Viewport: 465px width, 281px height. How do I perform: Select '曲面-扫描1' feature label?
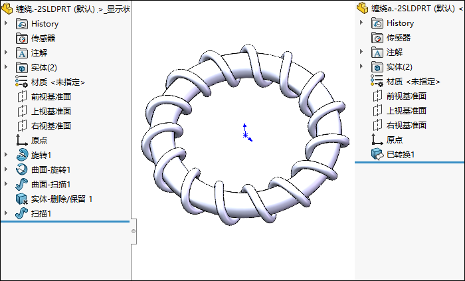click(51, 185)
